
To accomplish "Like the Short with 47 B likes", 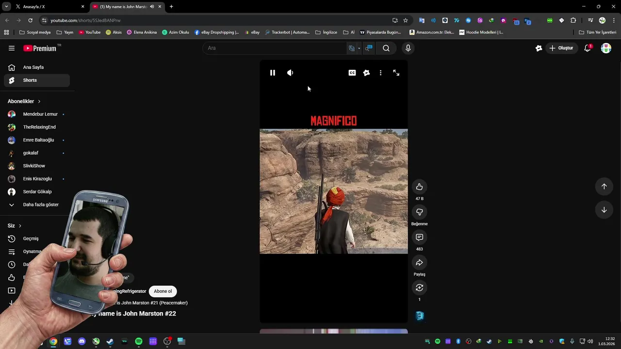I will [420, 187].
